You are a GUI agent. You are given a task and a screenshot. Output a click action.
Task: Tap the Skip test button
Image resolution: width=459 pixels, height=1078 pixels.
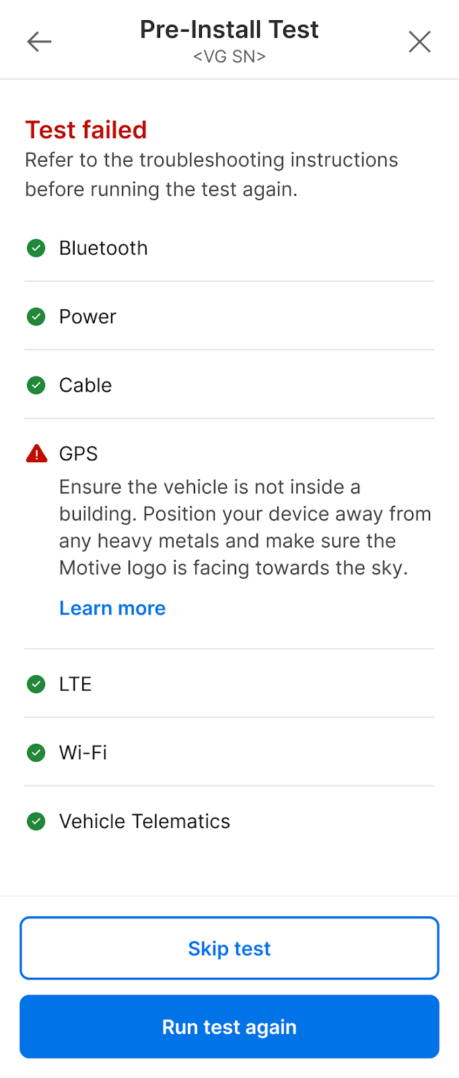click(x=229, y=948)
